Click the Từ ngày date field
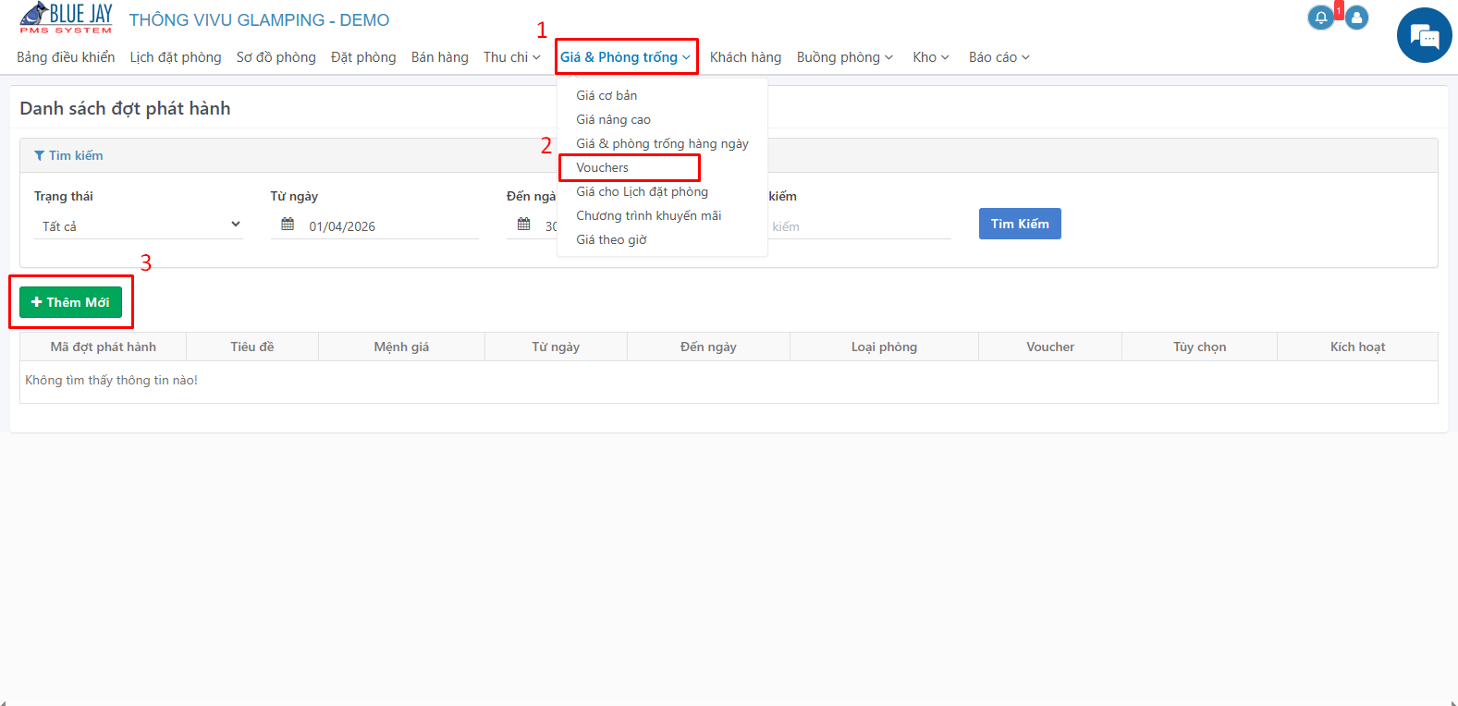The image size is (1458, 706). tap(374, 225)
